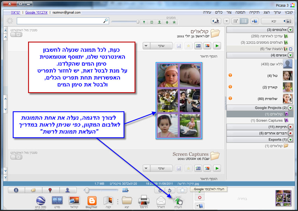Create a collage with the קולאז' icon
The height and width of the screenshot is (211, 298).
(x=74, y=200)
